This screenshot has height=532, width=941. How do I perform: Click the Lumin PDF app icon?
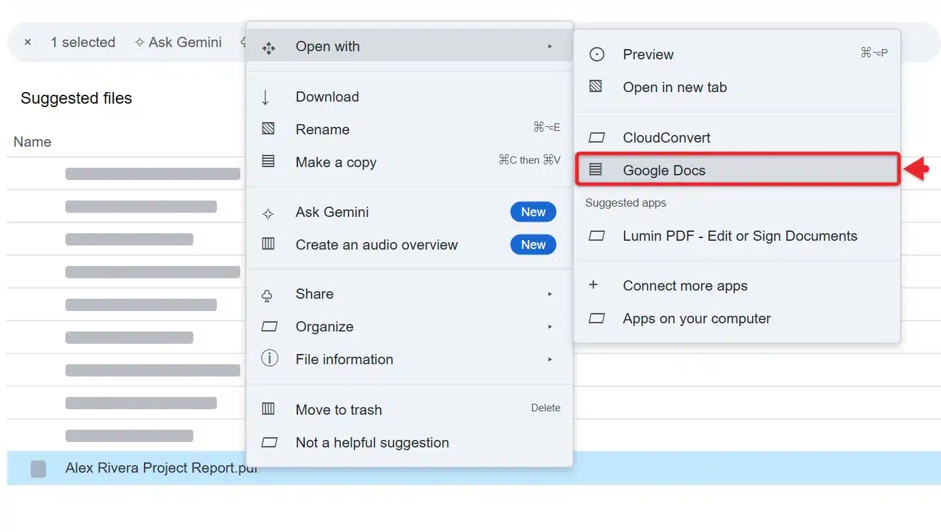click(x=597, y=236)
